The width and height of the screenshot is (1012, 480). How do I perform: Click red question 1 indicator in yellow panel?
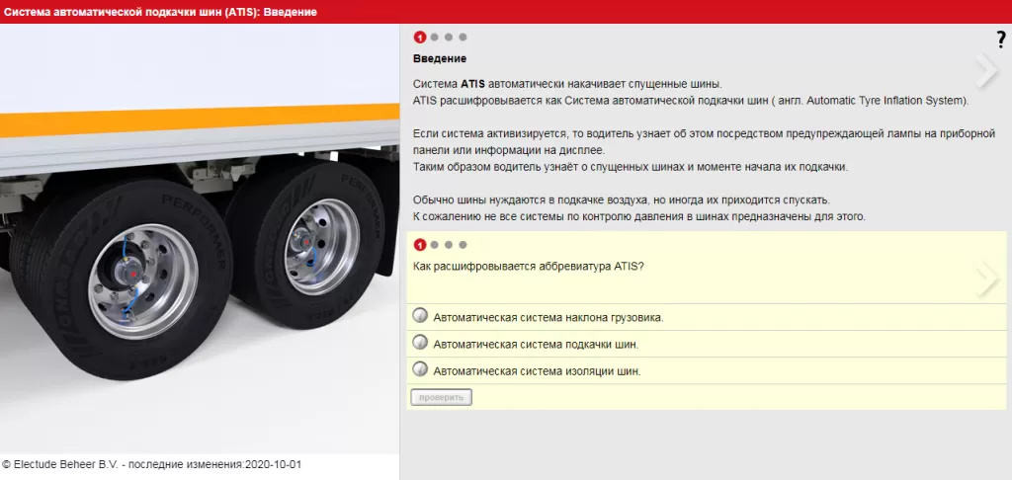coord(420,245)
